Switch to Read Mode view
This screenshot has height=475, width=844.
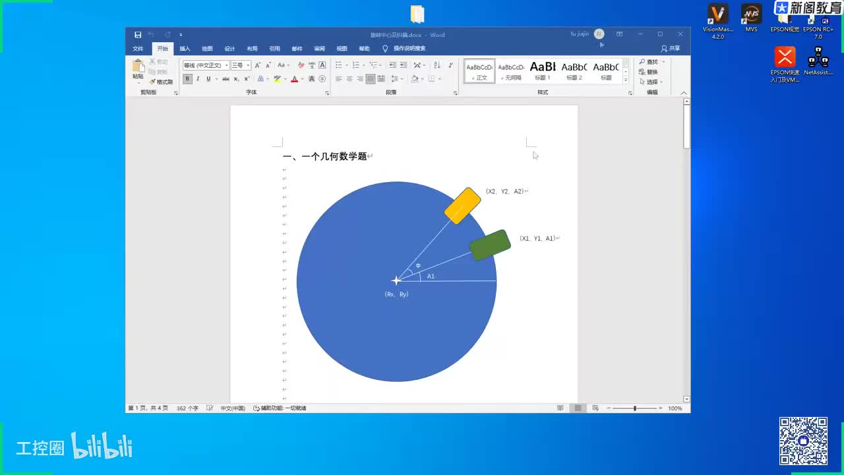(x=560, y=408)
